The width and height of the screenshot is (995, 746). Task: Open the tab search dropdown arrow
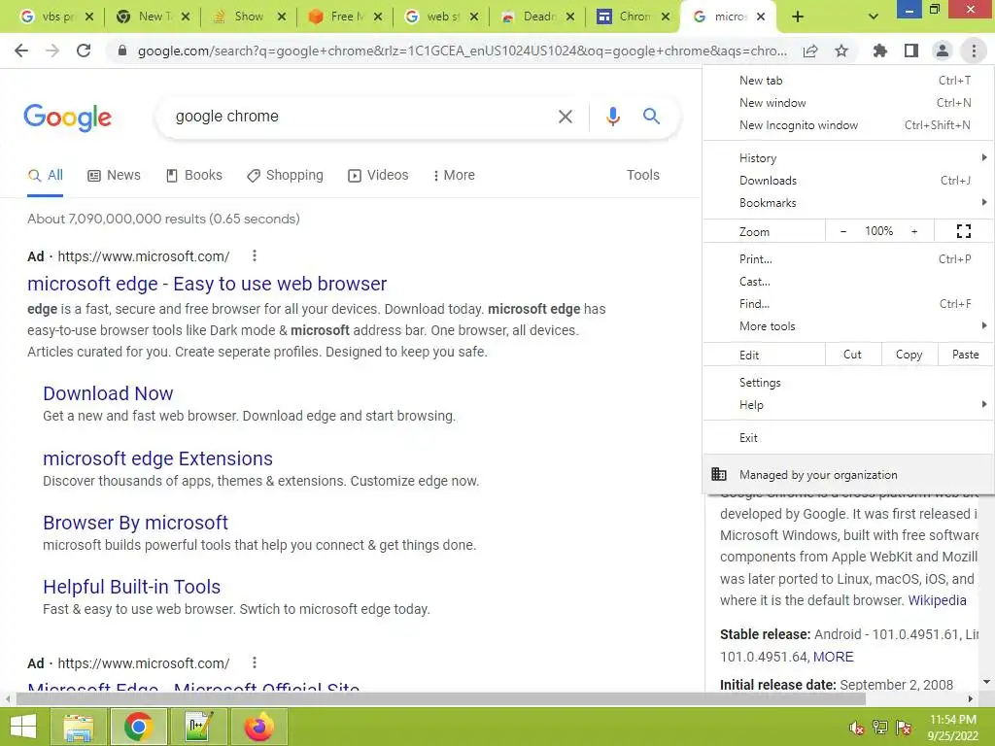874,17
